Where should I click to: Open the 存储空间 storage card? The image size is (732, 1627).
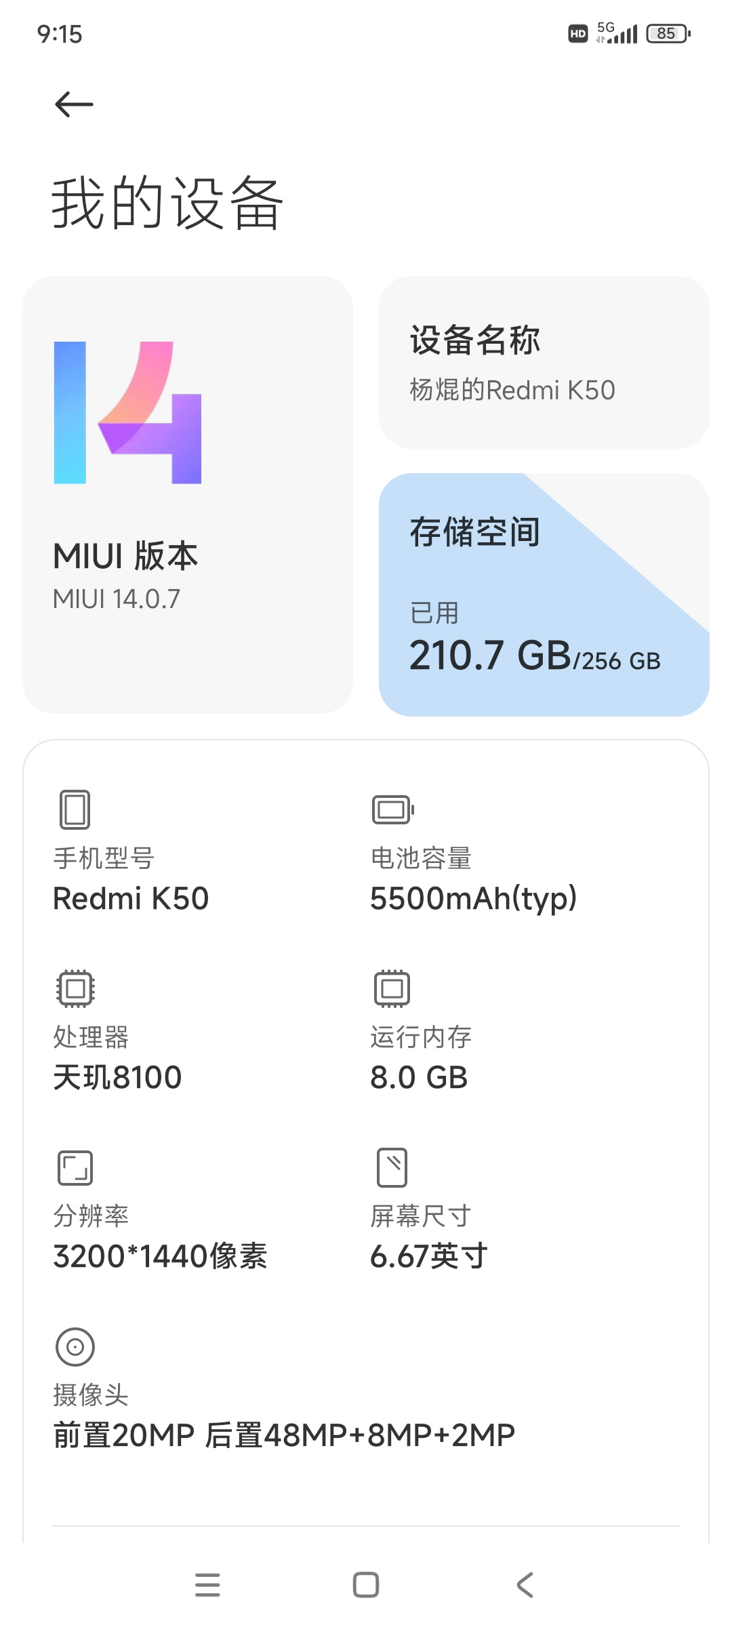pos(544,595)
